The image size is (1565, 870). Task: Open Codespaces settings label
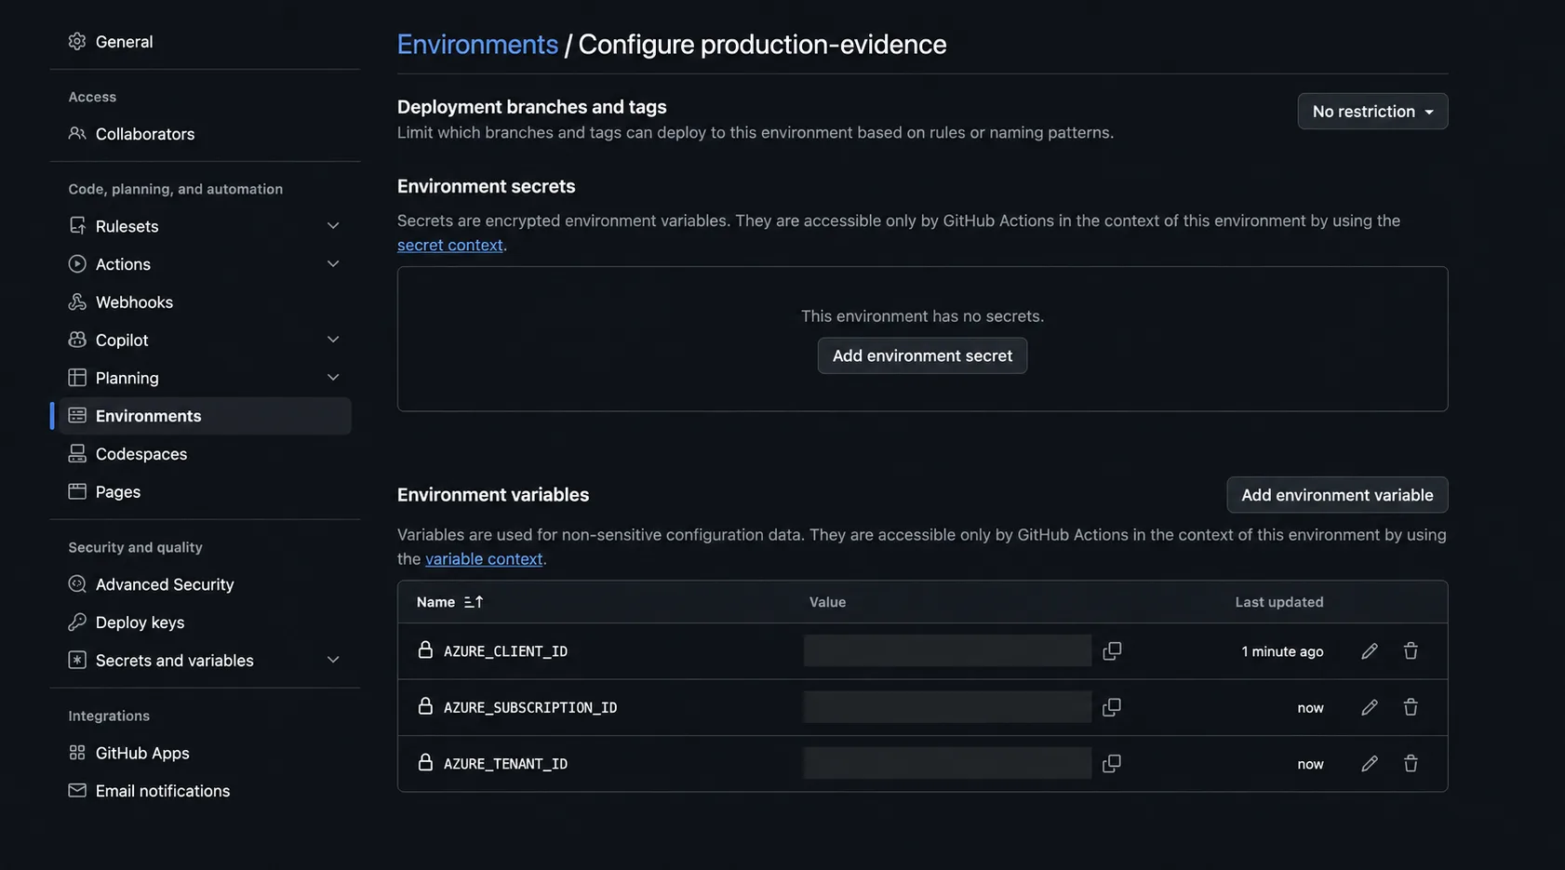click(x=141, y=454)
